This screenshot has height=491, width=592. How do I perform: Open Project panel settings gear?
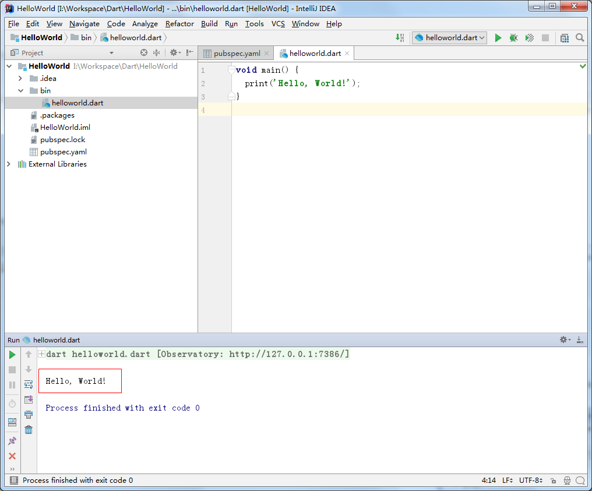(175, 53)
